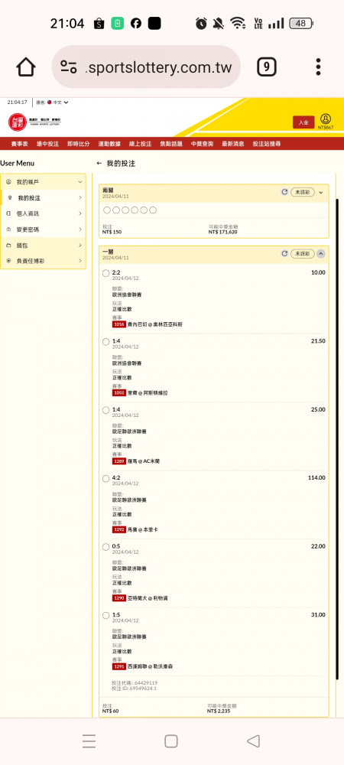Image resolution: width=344 pixels, height=765 pixels.
Task: Click the odds value 114.00
Action: (x=316, y=477)
